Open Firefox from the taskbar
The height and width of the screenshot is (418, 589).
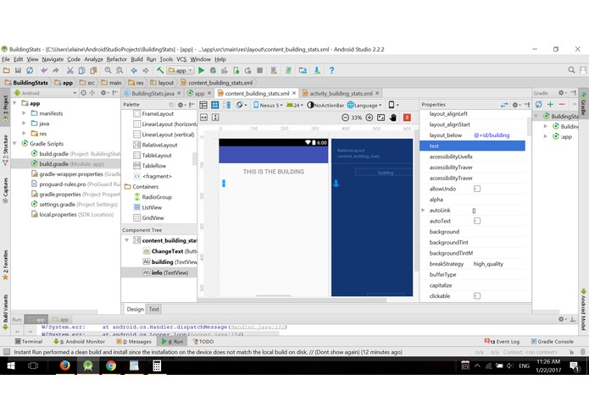point(65,366)
